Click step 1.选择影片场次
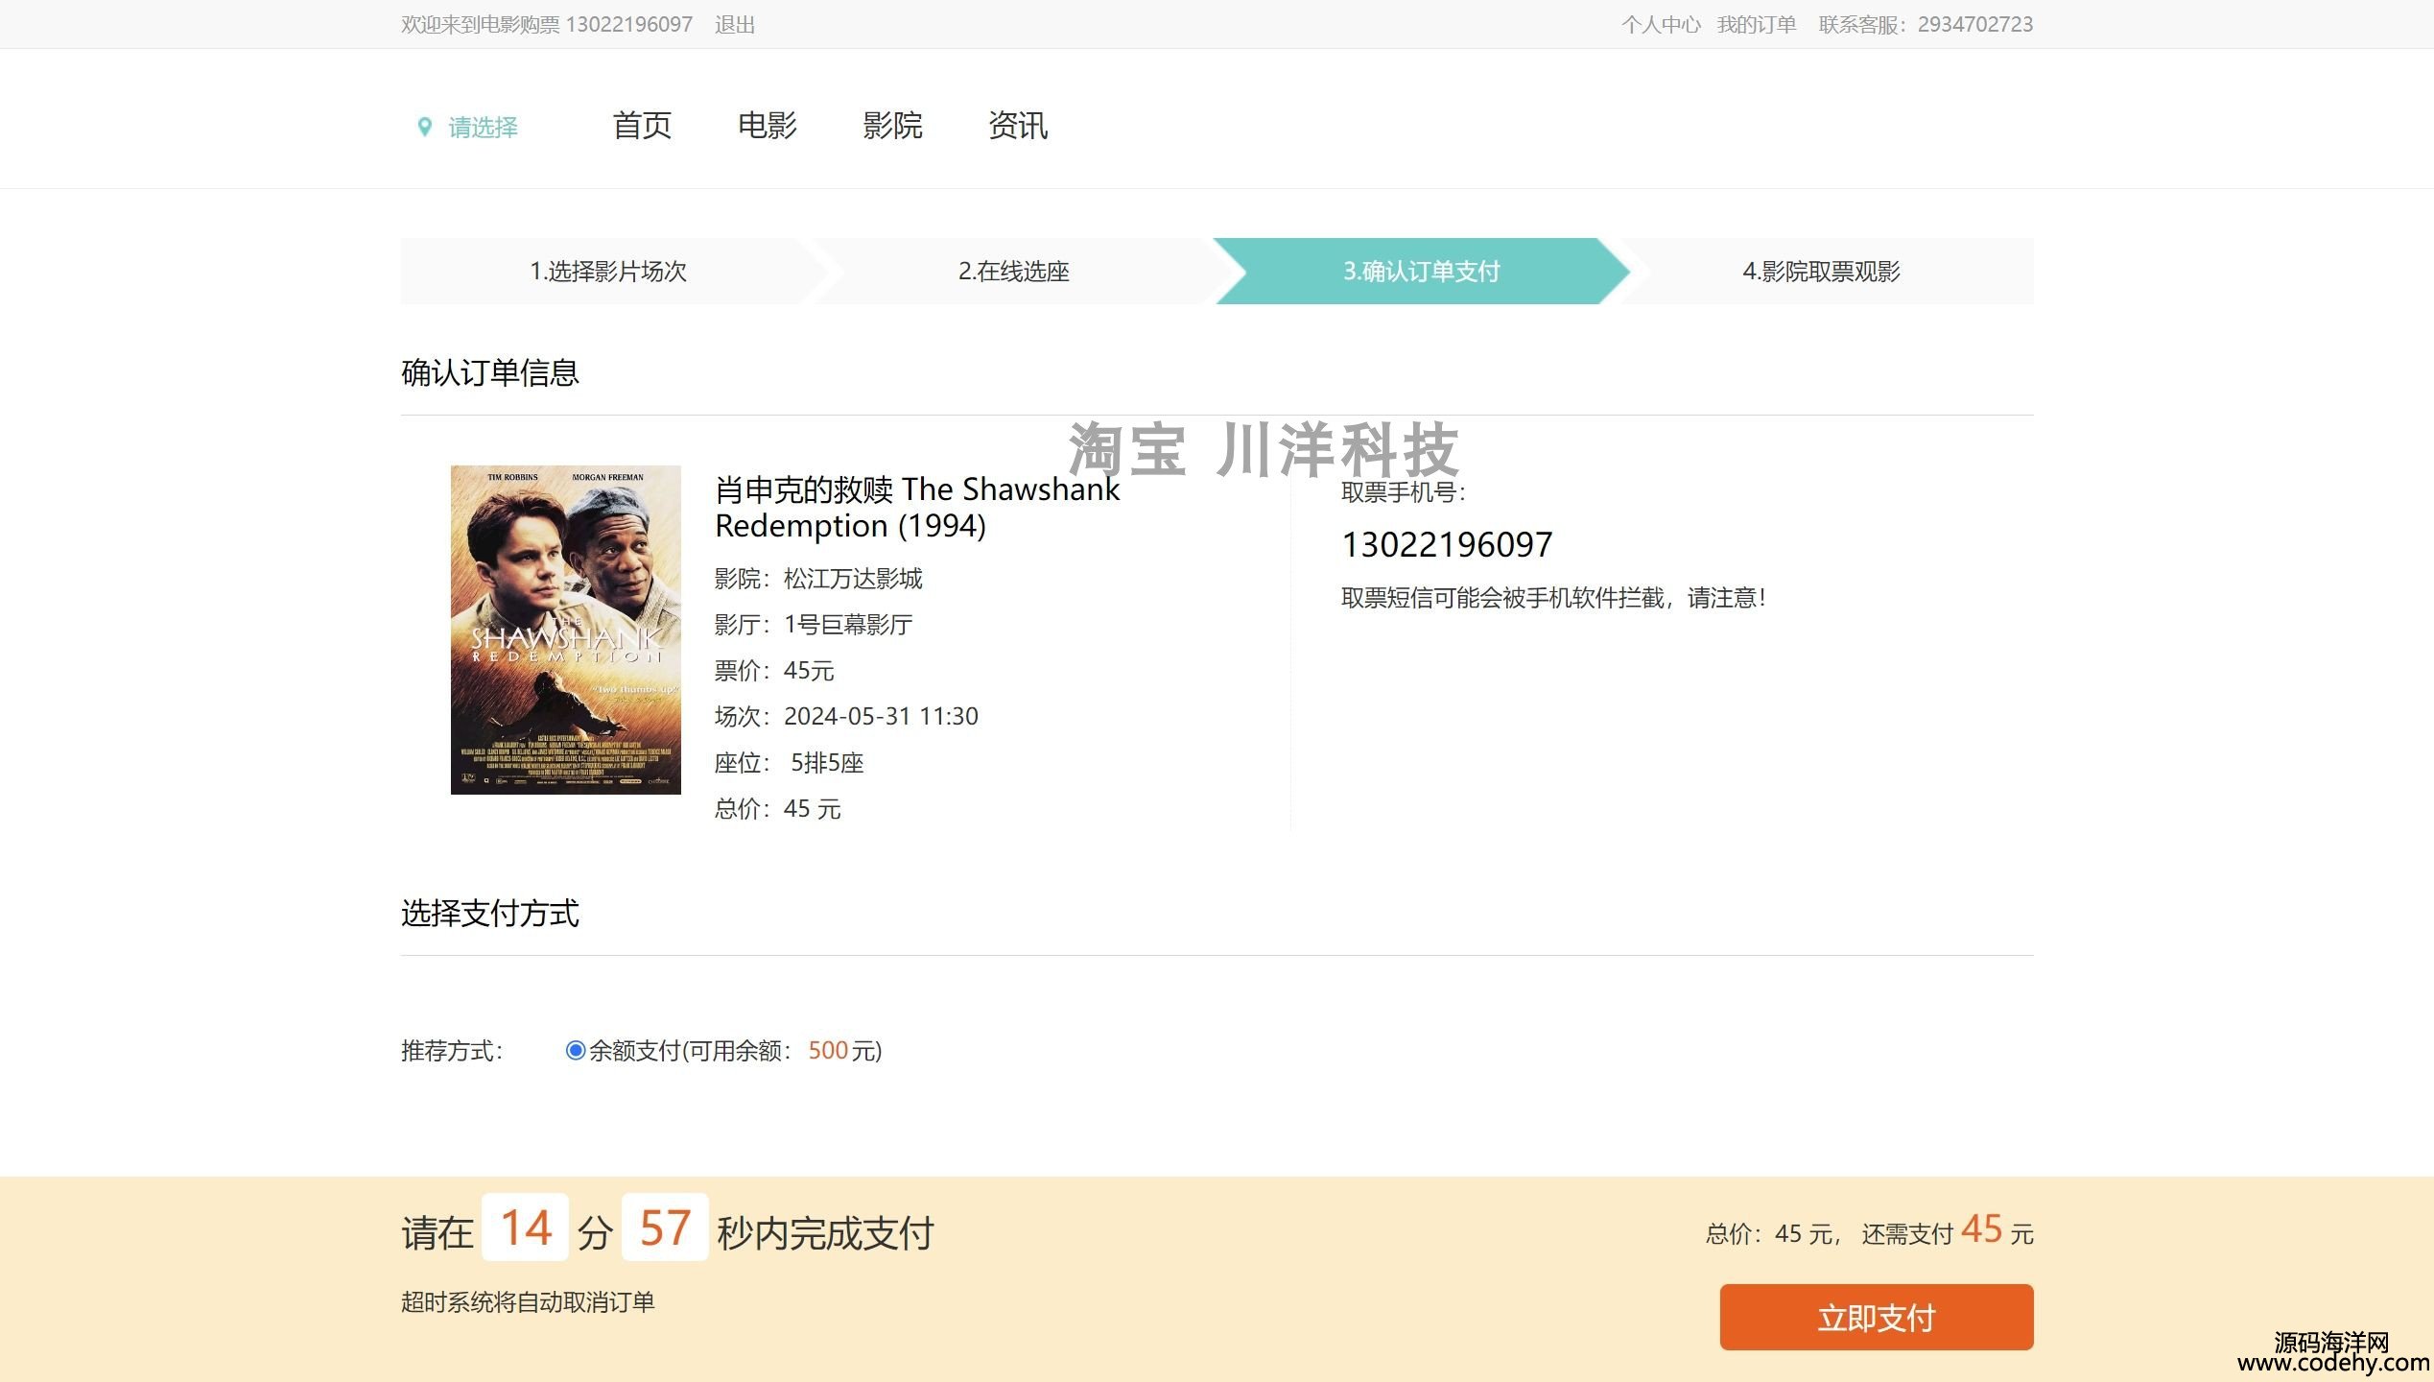The image size is (2434, 1382). [x=608, y=272]
